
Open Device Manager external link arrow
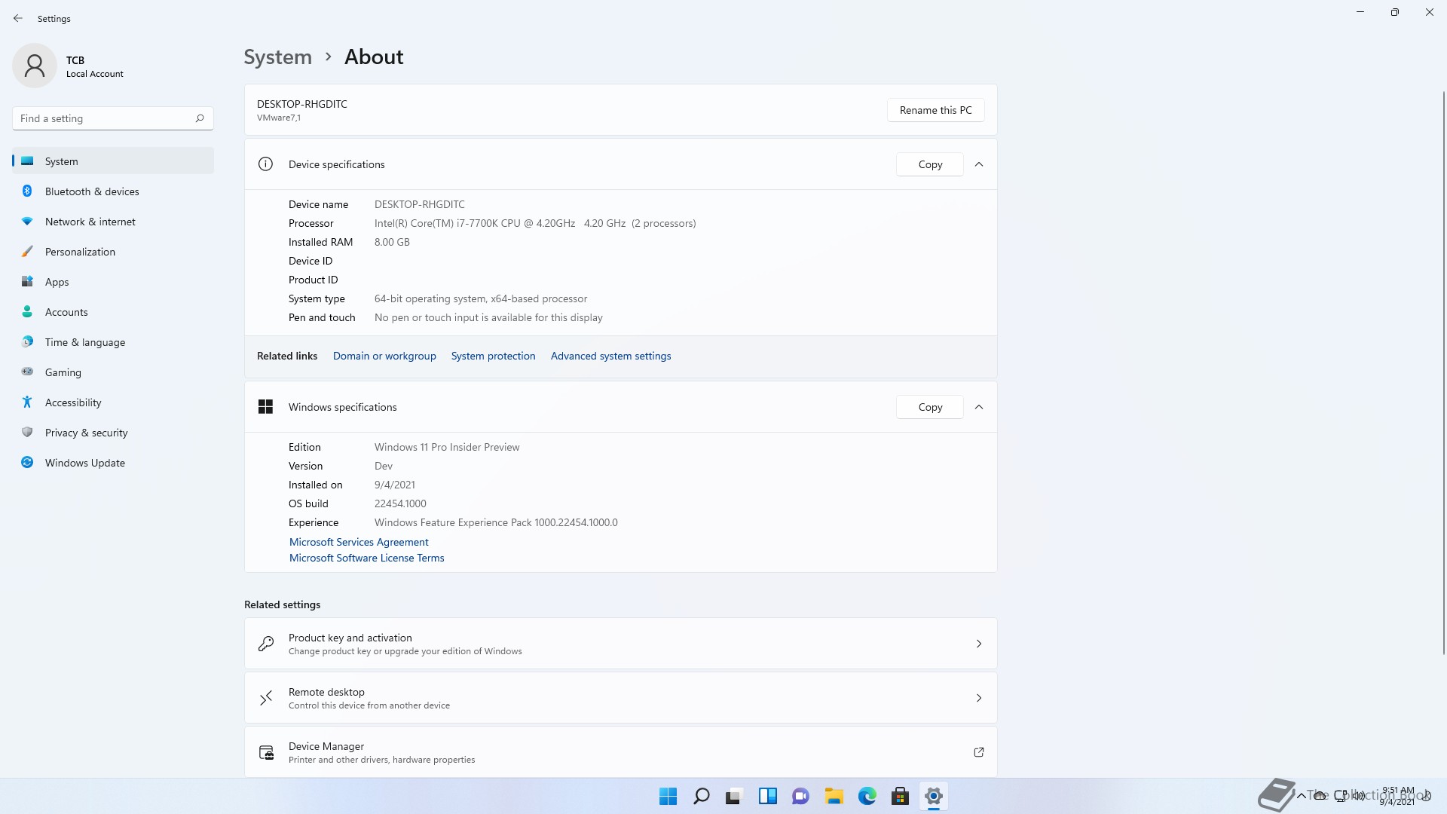[x=979, y=752]
